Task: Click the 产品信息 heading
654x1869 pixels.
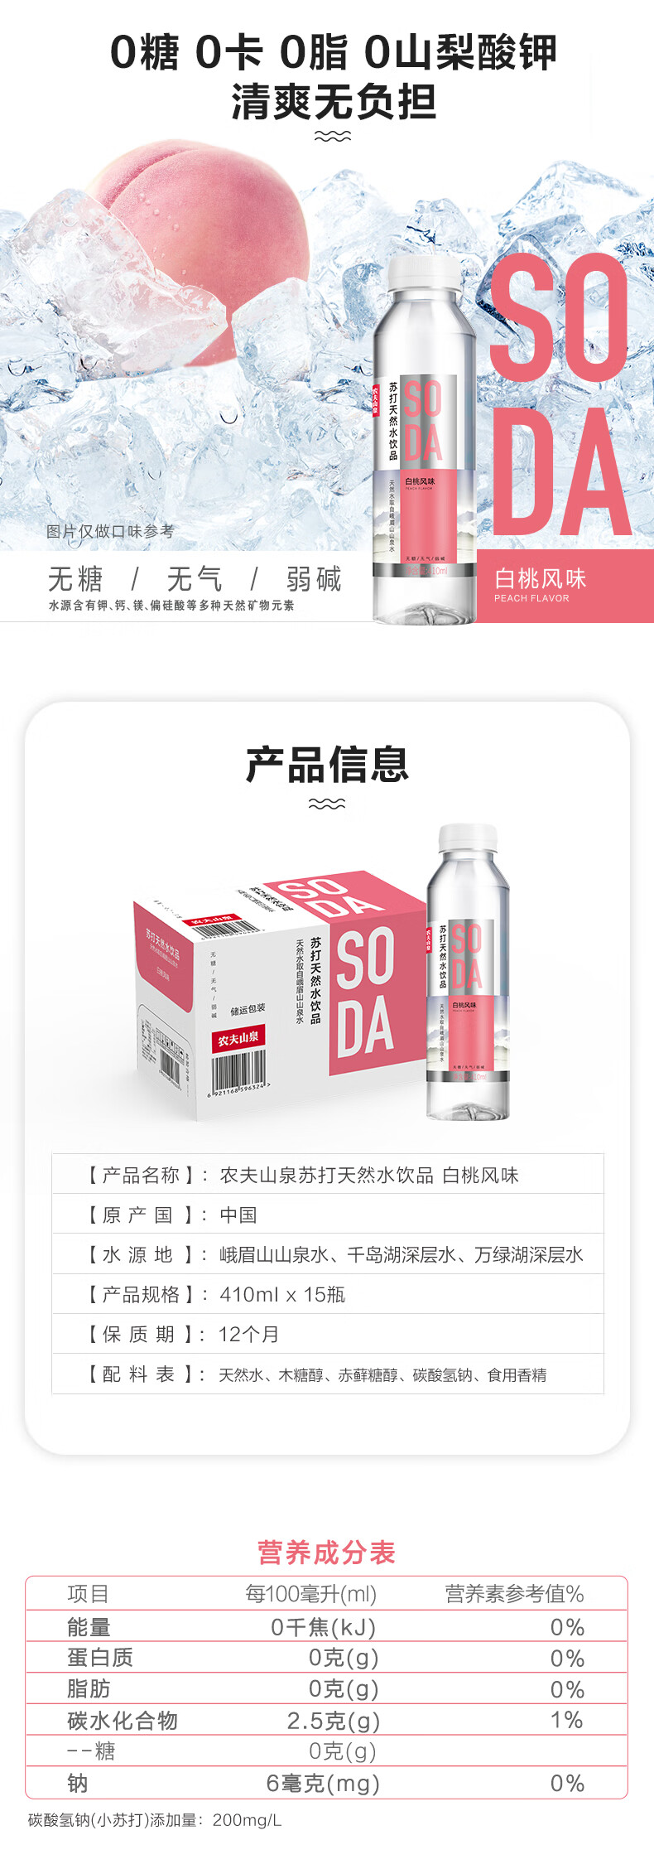Action: [x=327, y=764]
